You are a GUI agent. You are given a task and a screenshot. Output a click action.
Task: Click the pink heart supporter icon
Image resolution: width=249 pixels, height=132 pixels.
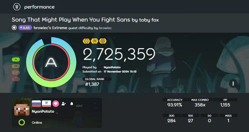(x=56, y=104)
